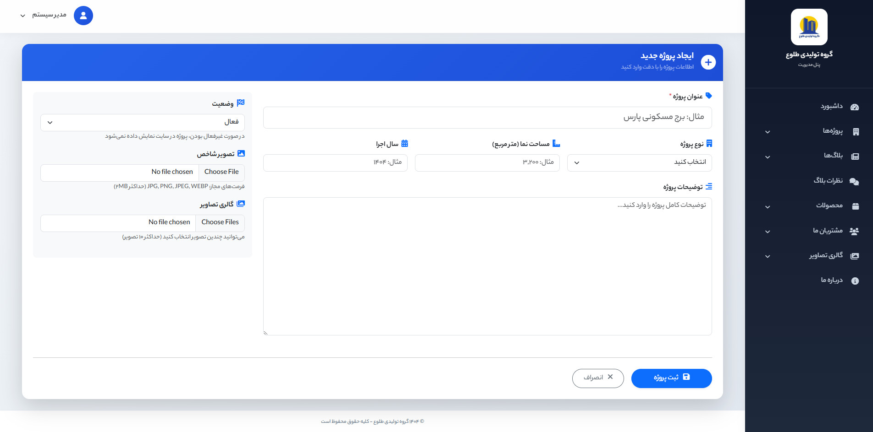
Task: Click the chat bubbles icon for نظرات بلاگ
Action: pyautogui.click(x=854, y=182)
